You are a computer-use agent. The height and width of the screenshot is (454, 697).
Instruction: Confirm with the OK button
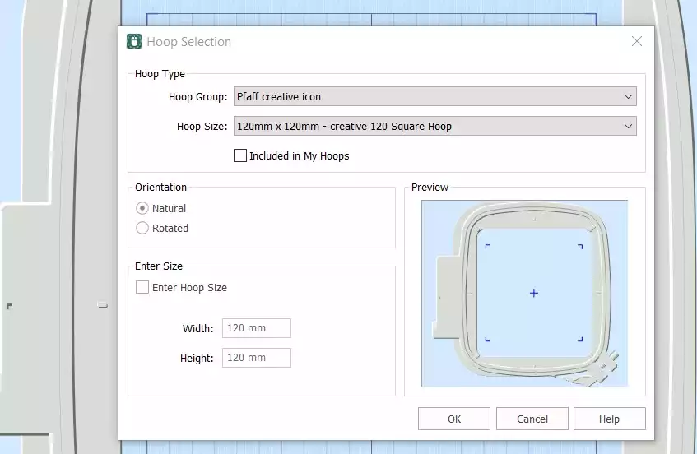tap(454, 419)
